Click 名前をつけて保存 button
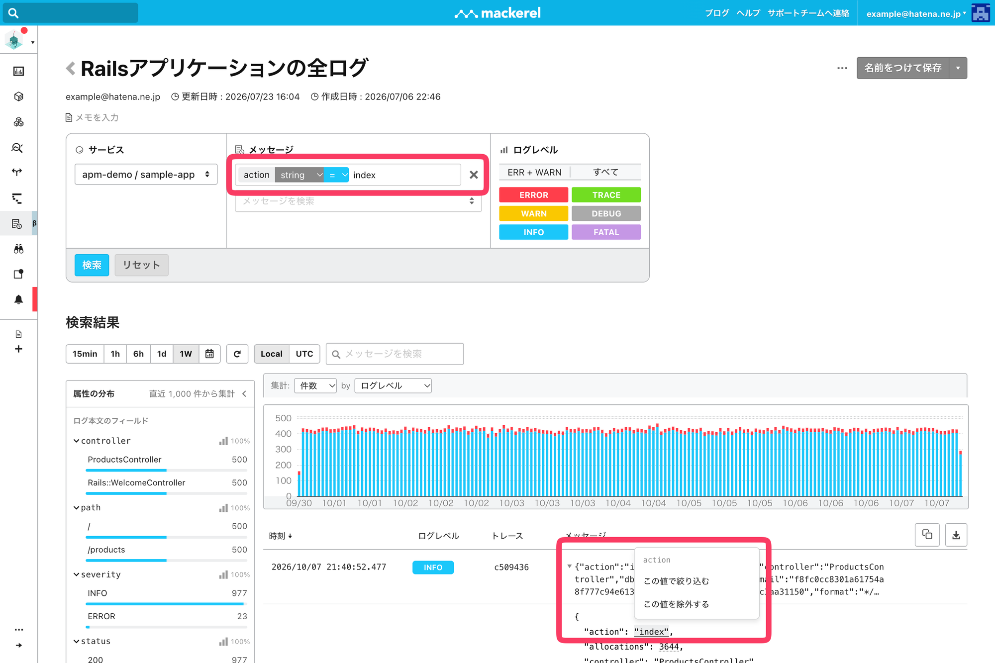Image resolution: width=995 pixels, height=663 pixels. point(902,68)
